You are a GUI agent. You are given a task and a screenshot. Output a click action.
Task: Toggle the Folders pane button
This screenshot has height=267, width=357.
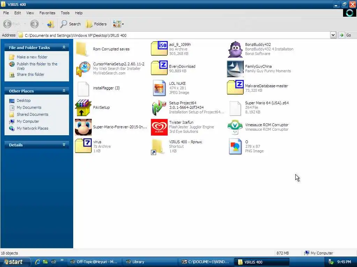pos(96,24)
